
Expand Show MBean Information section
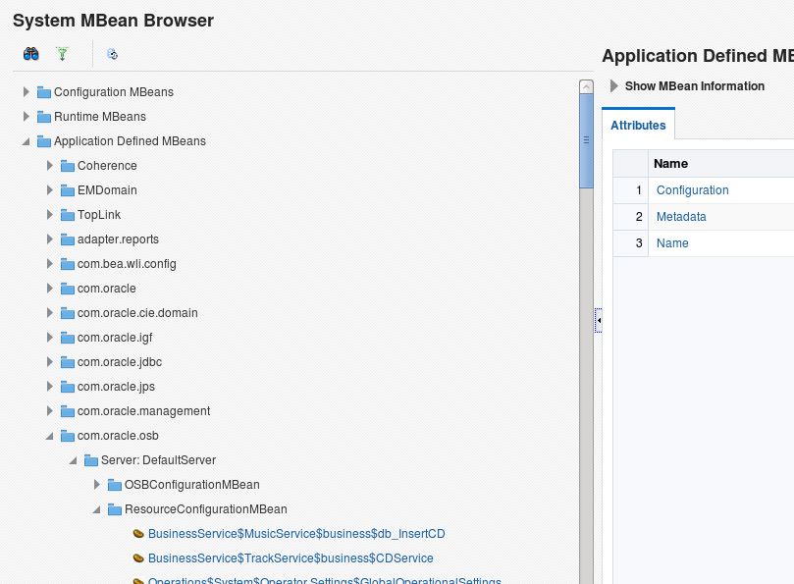coord(615,86)
